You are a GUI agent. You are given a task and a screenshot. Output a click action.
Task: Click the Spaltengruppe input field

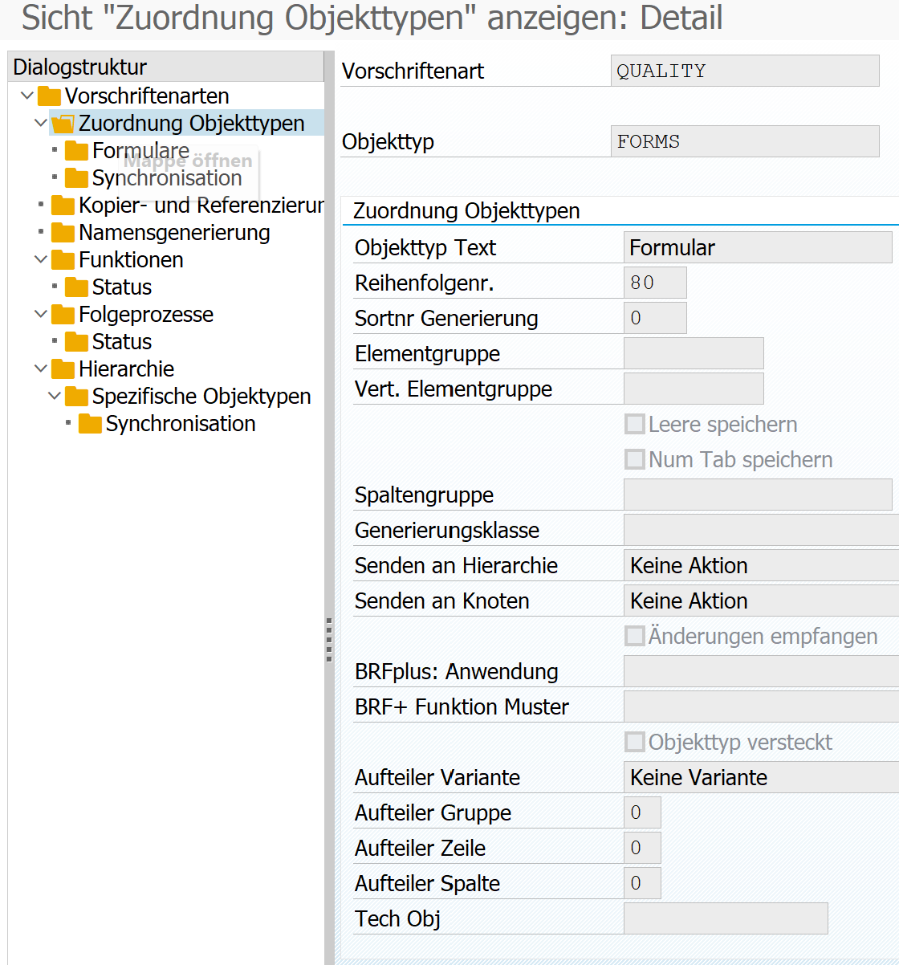click(x=758, y=495)
